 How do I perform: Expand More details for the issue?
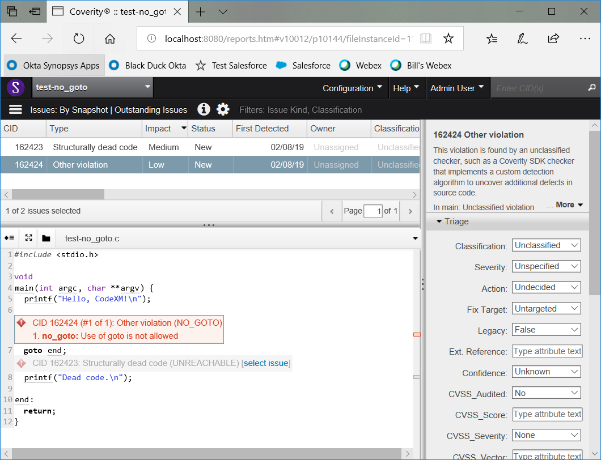[x=569, y=205]
